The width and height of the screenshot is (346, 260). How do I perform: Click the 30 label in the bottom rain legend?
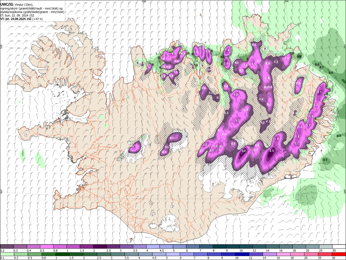tap(334, 258)
